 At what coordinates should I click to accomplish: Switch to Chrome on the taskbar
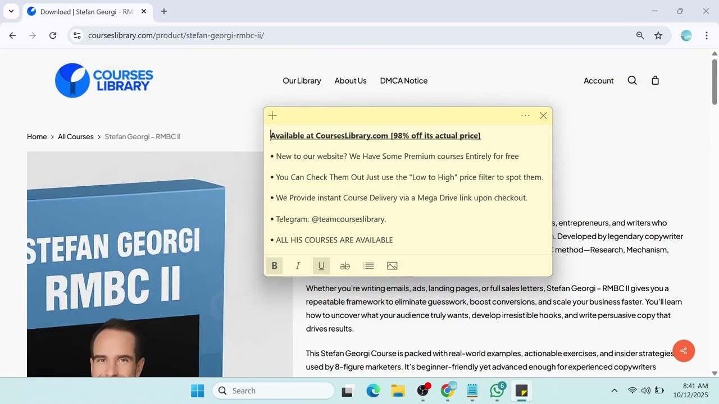tap(448, 391)
